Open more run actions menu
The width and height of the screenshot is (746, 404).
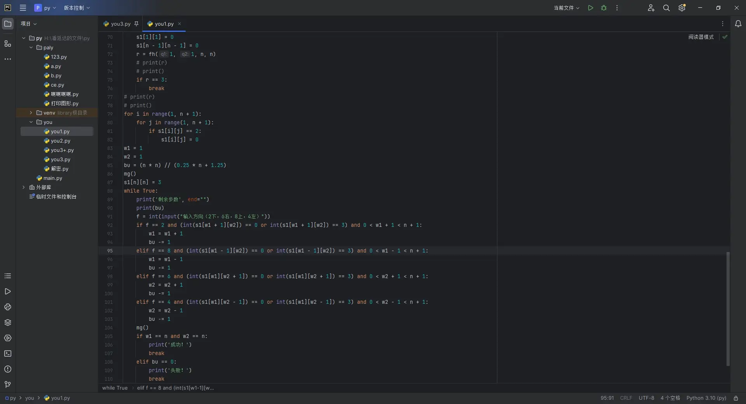[x=617, y=8]
